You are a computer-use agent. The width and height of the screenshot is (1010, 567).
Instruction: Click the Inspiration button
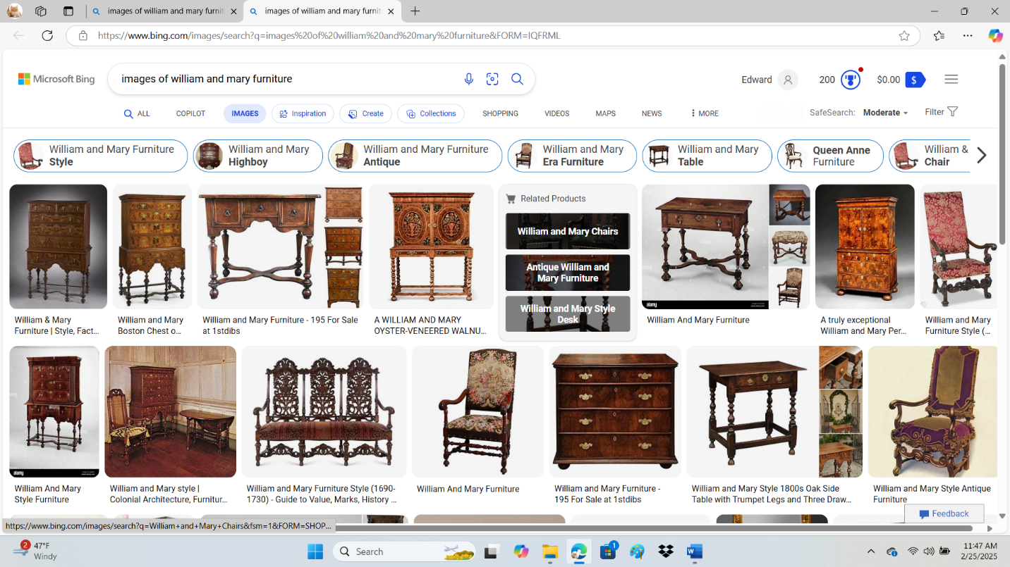click(303, 113)
